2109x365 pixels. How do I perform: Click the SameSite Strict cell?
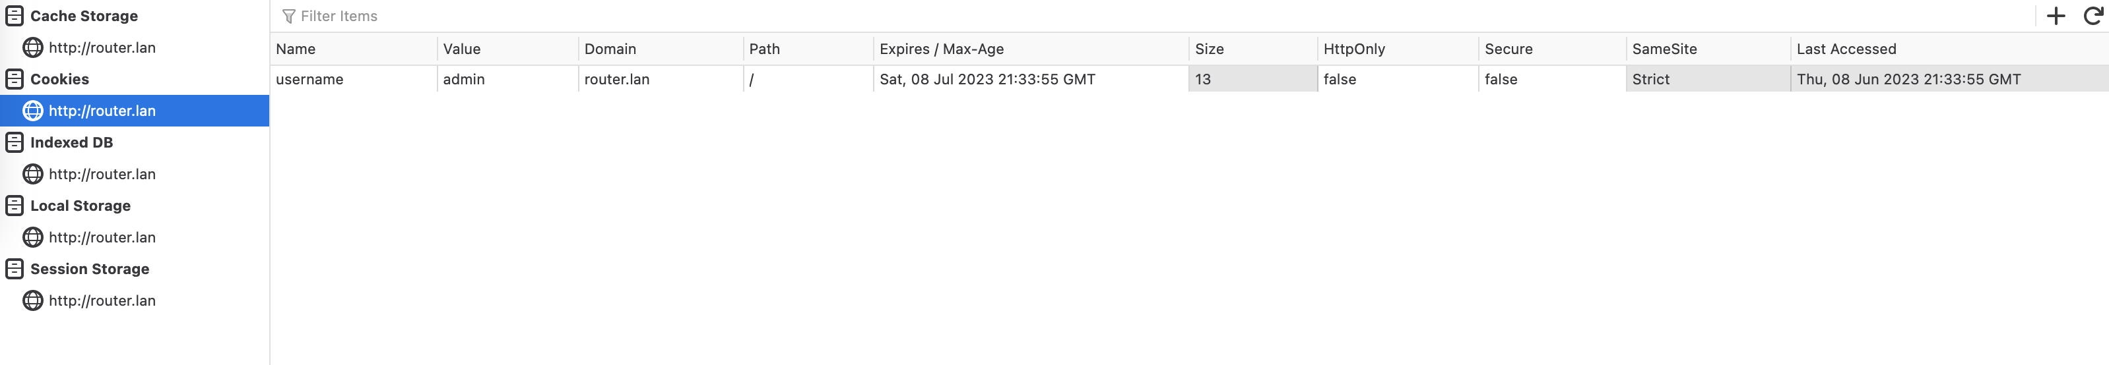coord(1650,79)
